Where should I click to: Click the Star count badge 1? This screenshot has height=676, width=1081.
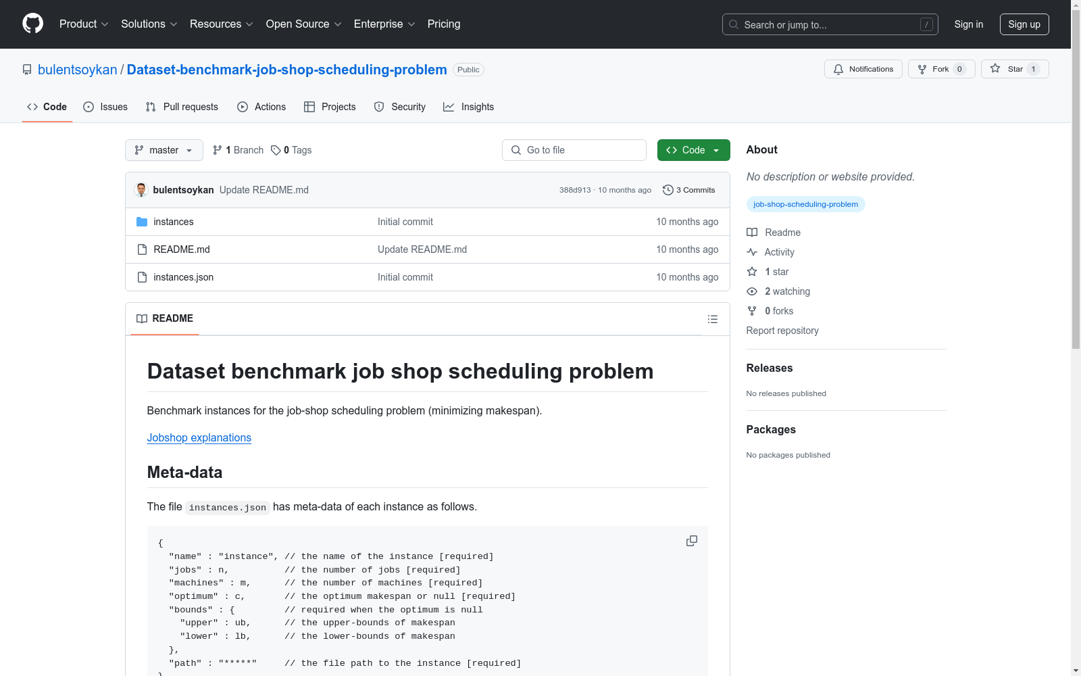point(1033,69)
